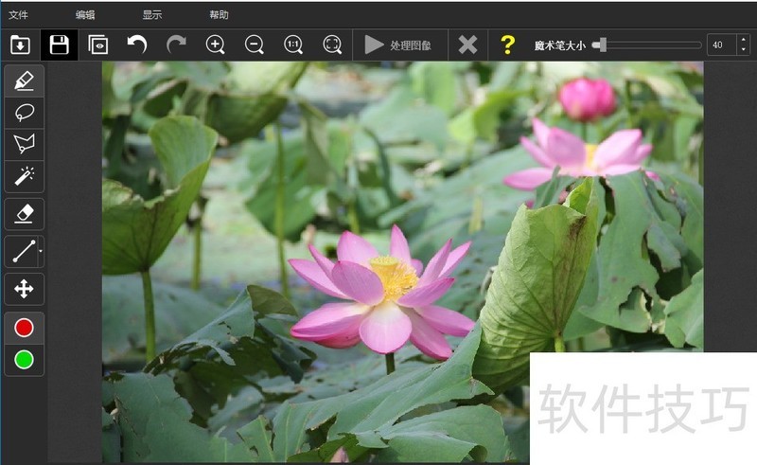
Task: Open help with yellow question mark
Action: point(507,45)
